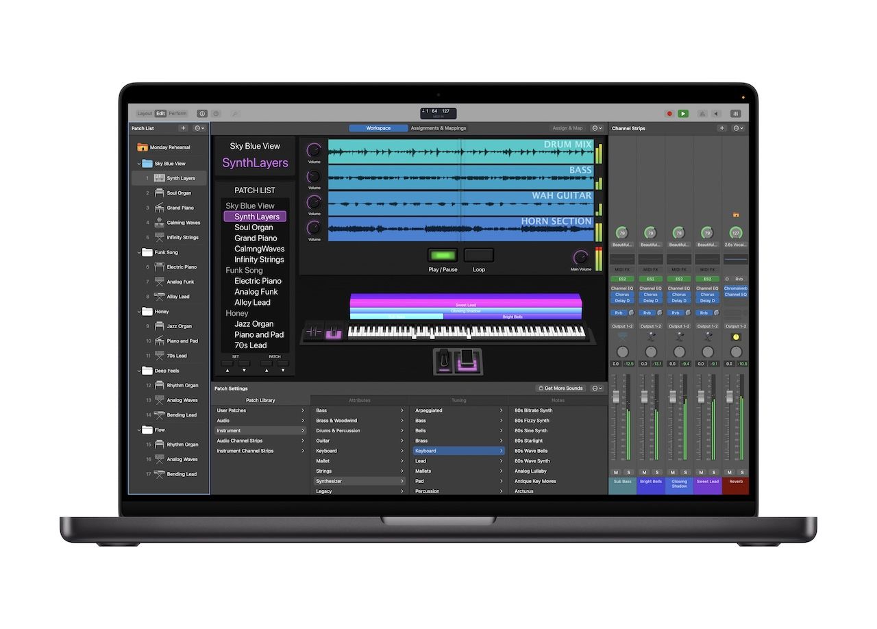Solo the Sweet Lead channel strip

[x=714, y=472]
